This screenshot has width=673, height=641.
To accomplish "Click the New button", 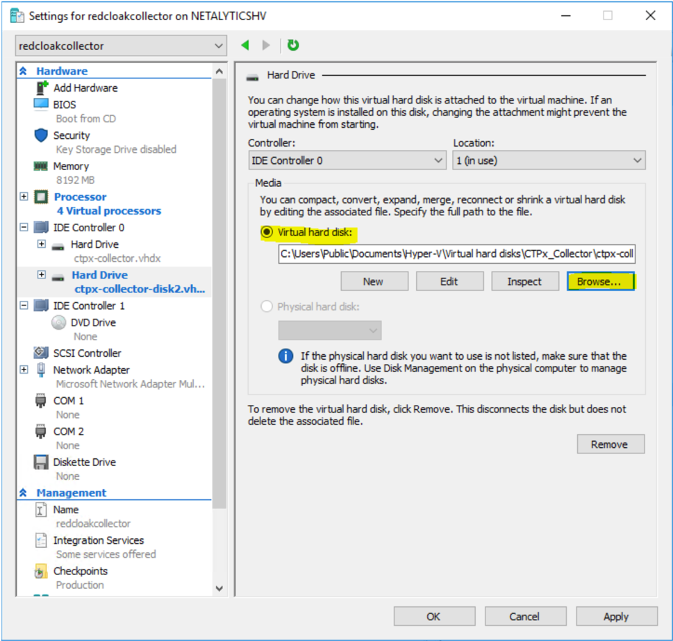I will coord(374,281).
